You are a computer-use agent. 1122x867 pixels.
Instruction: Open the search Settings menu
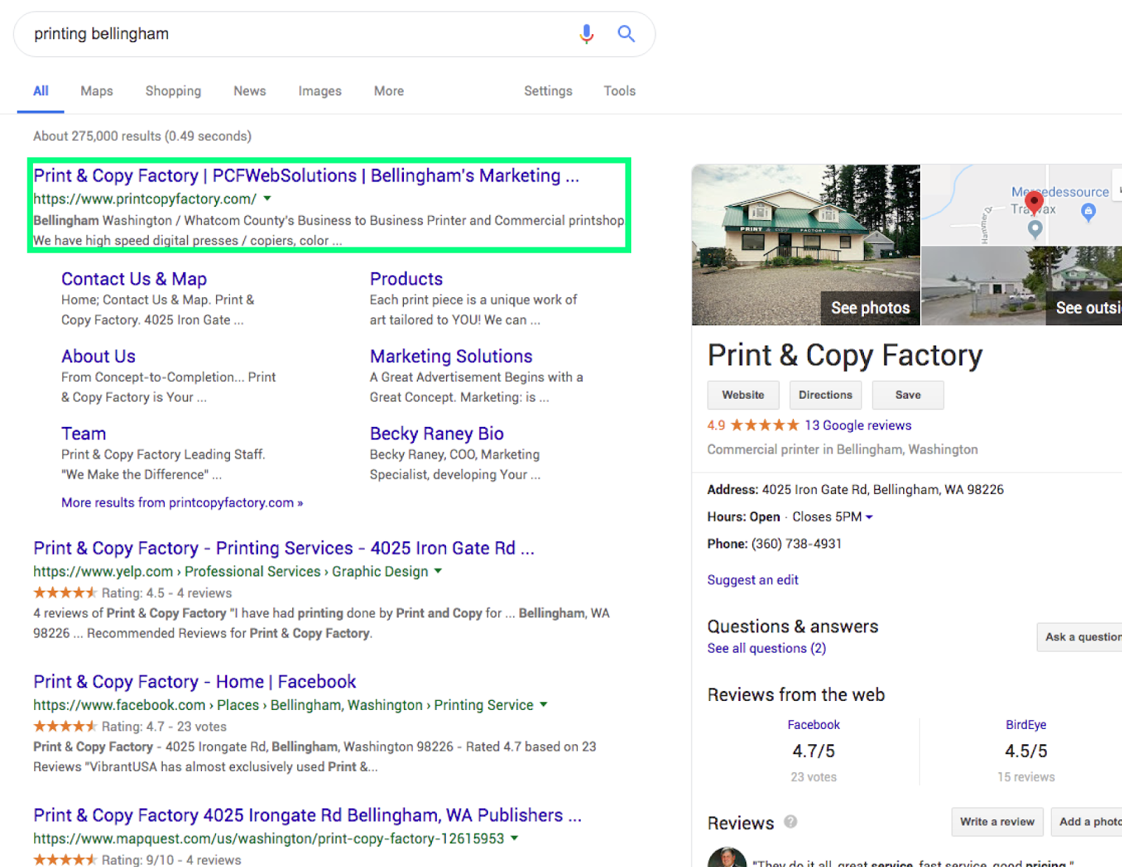(x=548, y=91)
